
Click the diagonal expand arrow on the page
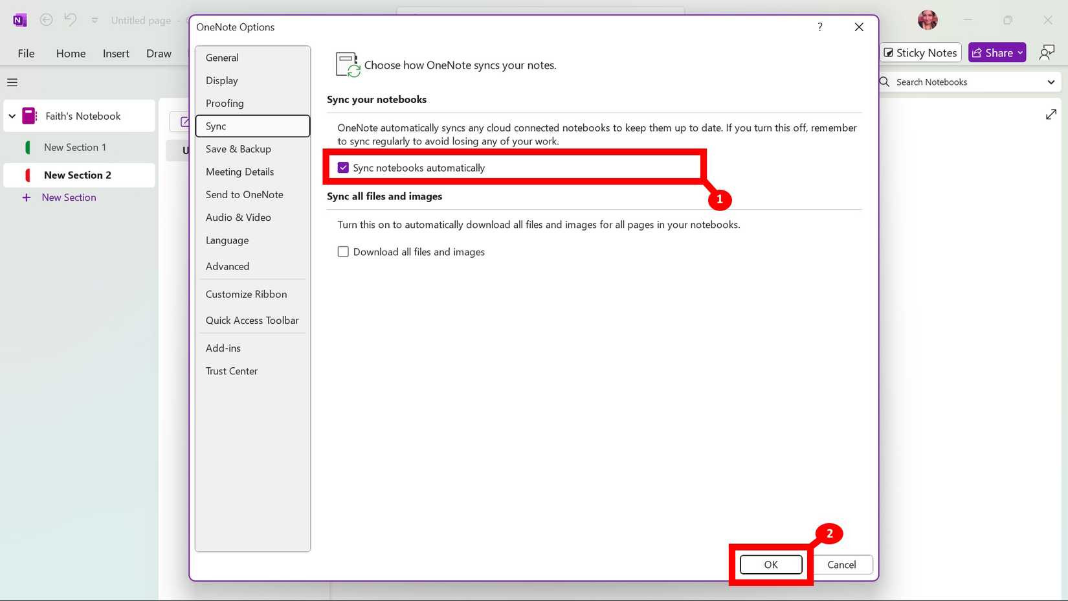point(1051,114)
